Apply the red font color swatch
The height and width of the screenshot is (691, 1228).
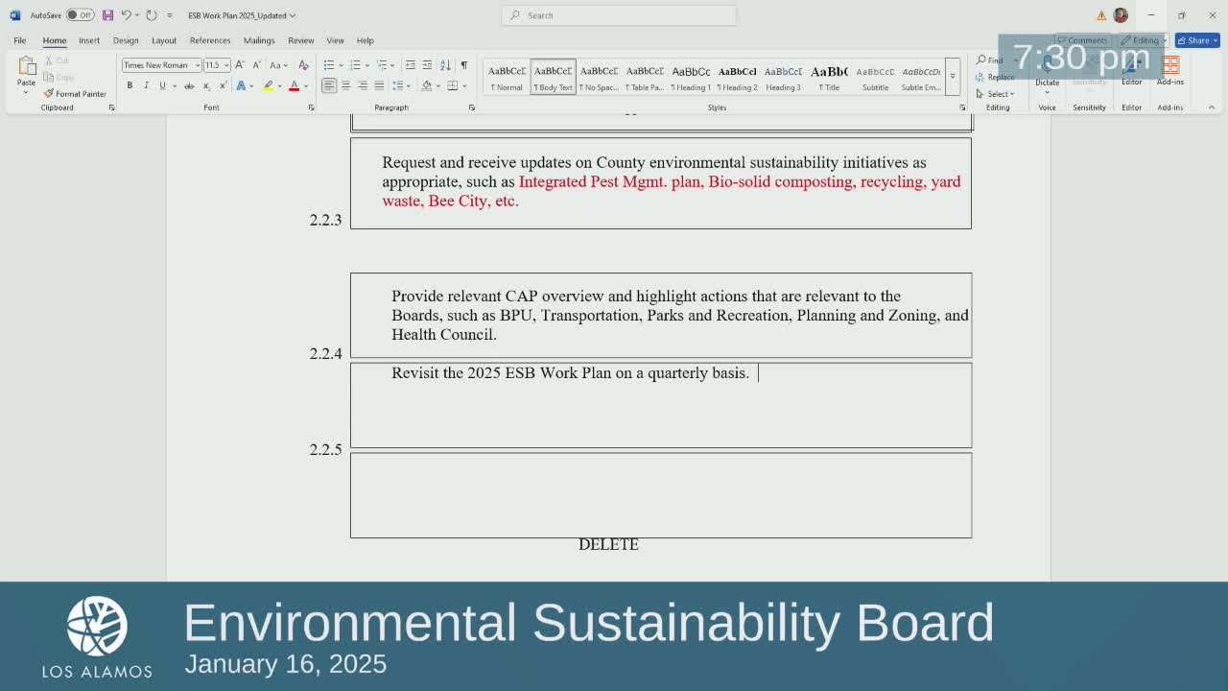coord(295,86)
